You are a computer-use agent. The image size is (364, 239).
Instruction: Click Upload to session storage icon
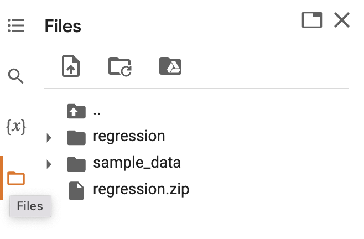71,66
